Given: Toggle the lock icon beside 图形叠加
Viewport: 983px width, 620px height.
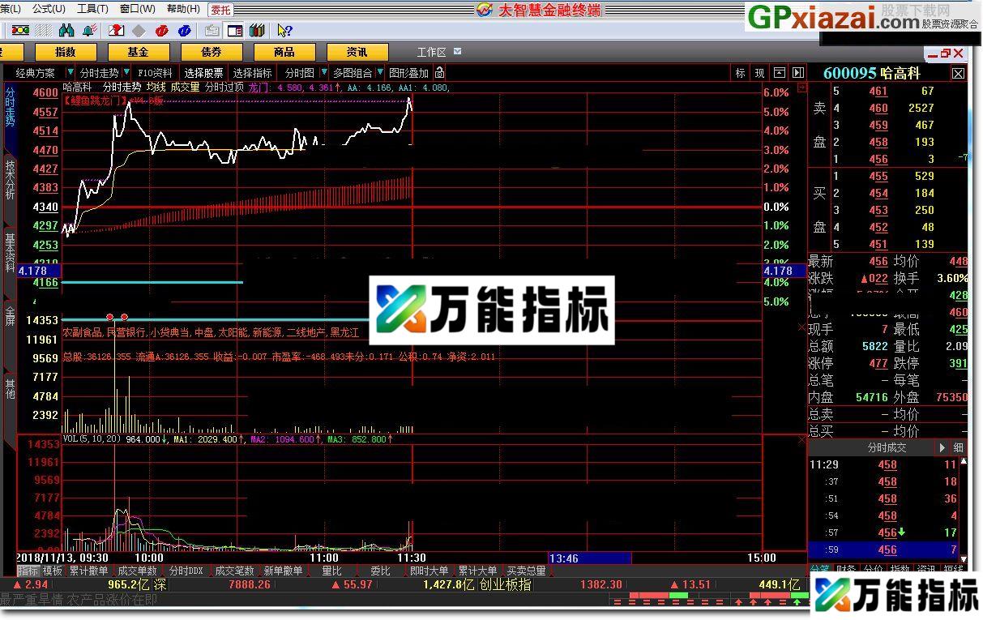Looking at the screenshot, I should (x=438, y=72).
